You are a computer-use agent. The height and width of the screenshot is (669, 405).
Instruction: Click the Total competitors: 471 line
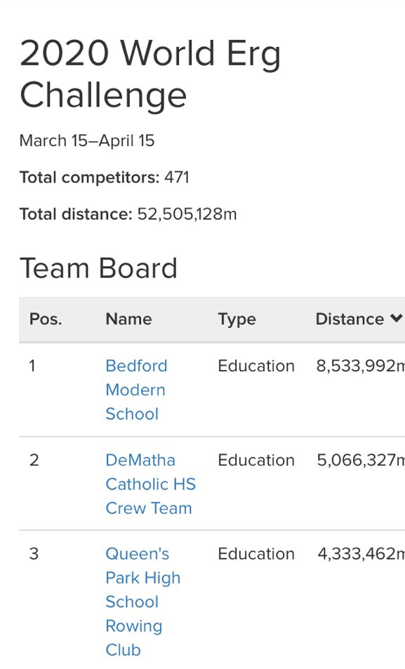105,178
